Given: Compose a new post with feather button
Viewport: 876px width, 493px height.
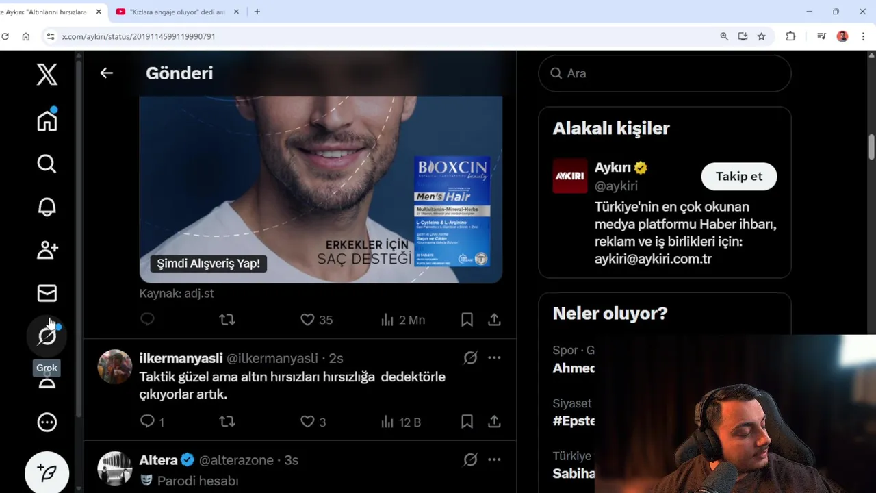Looking at the screenshot, I should pyautogui.click(x=47, y=472).
